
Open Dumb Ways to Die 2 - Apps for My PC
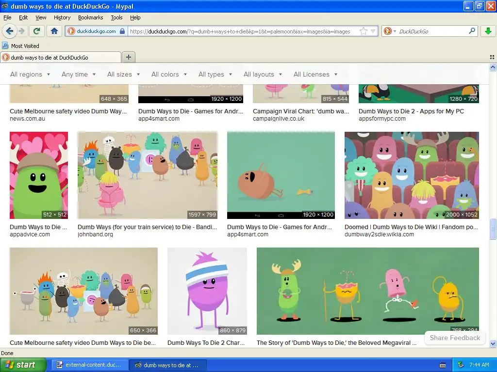(411, 111)
